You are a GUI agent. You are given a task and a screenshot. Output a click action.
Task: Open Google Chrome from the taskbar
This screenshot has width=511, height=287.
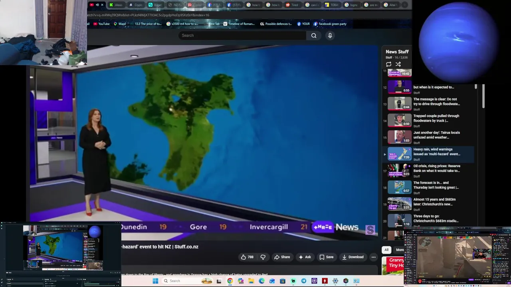(230, 281)
